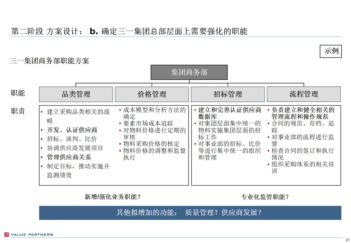Click bullet 组织采购体系的相关培训
The width and height of the screenshot is (351, 243).
(x=303, y=167)
